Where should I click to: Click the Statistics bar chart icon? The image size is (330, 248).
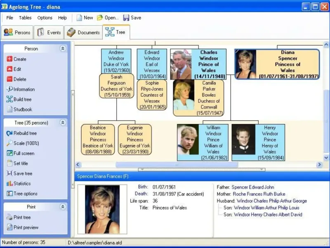[9, 183]
